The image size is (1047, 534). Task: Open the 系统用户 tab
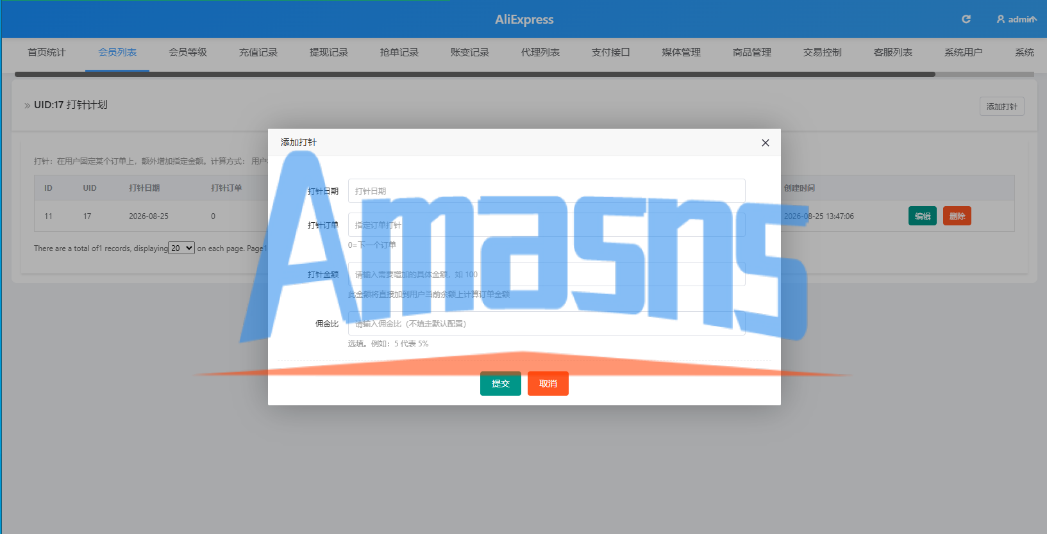pos(964,53)
